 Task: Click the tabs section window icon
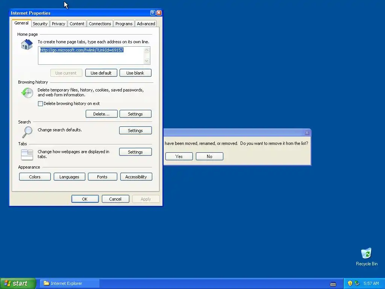click(27, 155)
